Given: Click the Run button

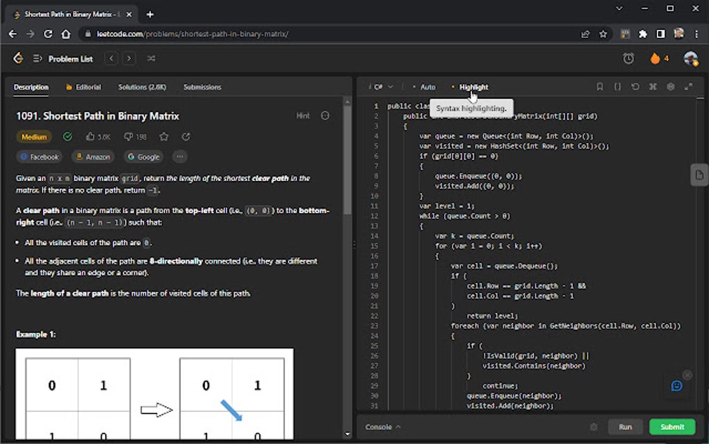Looking at the screenshot, I should [625, 427].
